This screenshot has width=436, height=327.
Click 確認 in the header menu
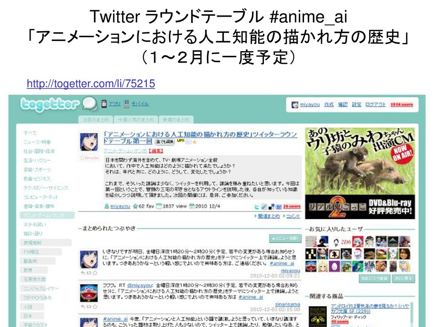[x=343, y=105]
